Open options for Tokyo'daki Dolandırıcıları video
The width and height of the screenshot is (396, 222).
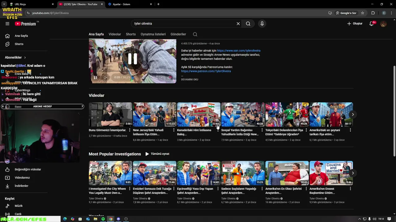(306, 130)
